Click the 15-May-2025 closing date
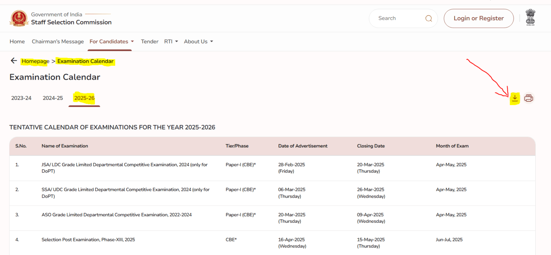 (371, 240)
